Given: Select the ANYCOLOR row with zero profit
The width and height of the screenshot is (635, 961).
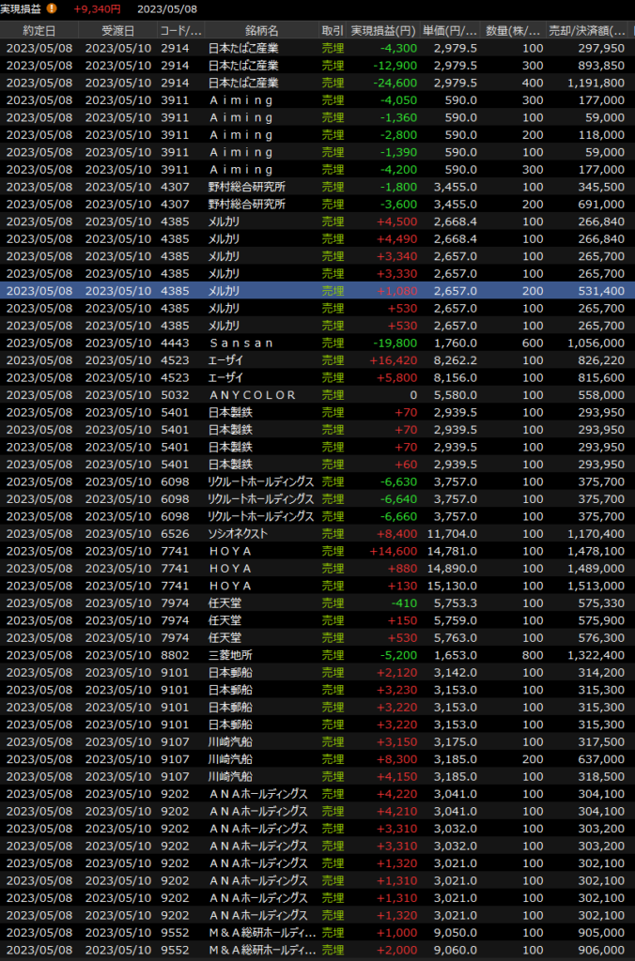Looking at the screenshot, I should pos(317,395).
